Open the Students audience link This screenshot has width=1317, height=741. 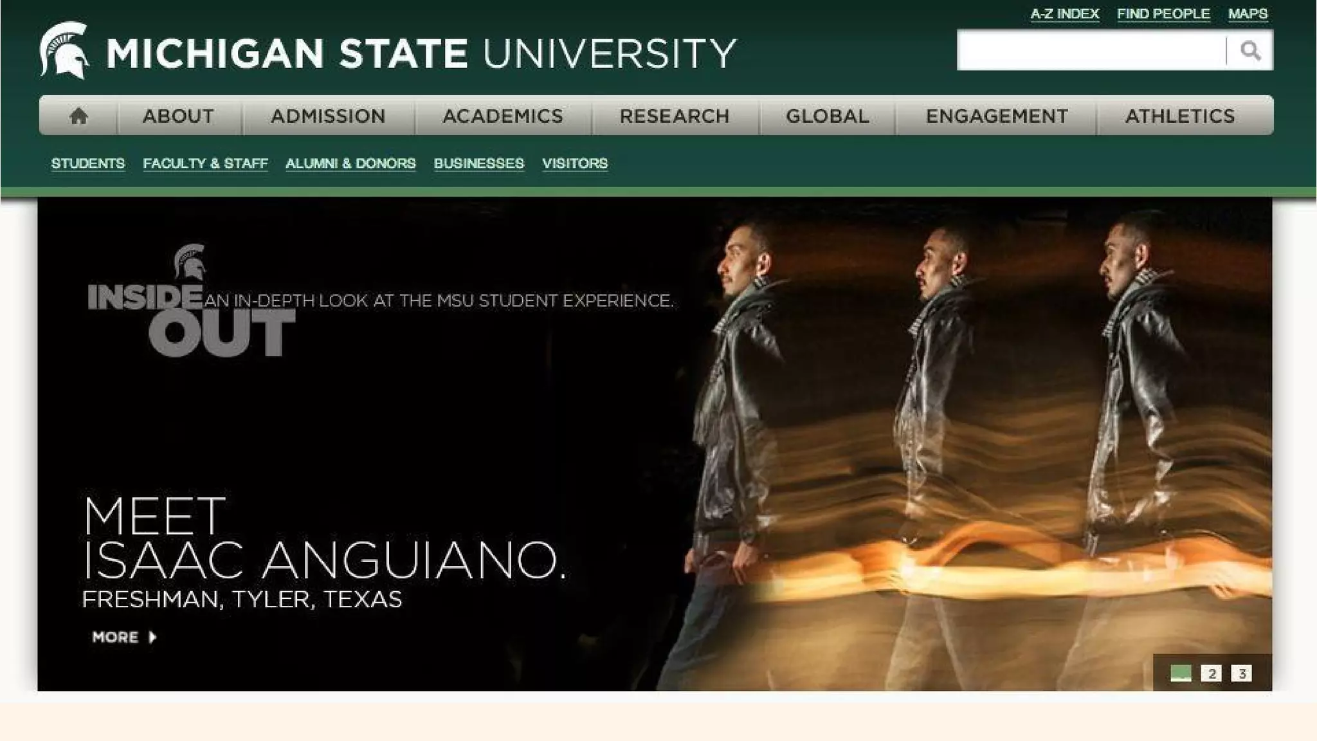(88, 163)
